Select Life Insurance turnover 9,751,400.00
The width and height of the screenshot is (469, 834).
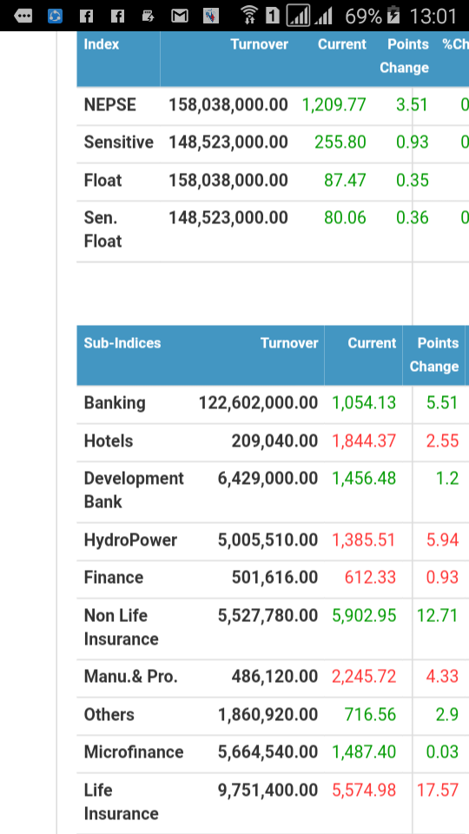tap(268, 791)
